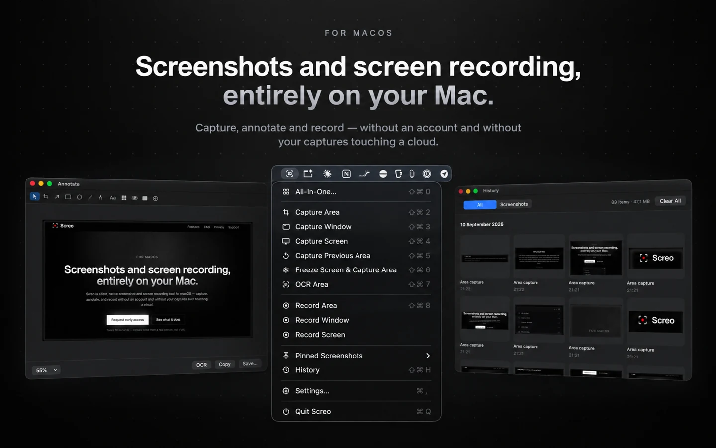This screenshot has width=716, height=448.
Task: Quit Screeo from the menu
Action: pos(356,411)
